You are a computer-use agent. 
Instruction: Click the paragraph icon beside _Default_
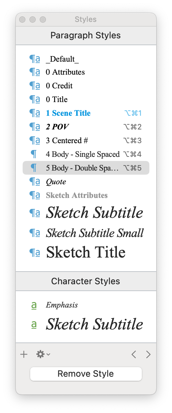pyautogui.click(x=35, y=59)
